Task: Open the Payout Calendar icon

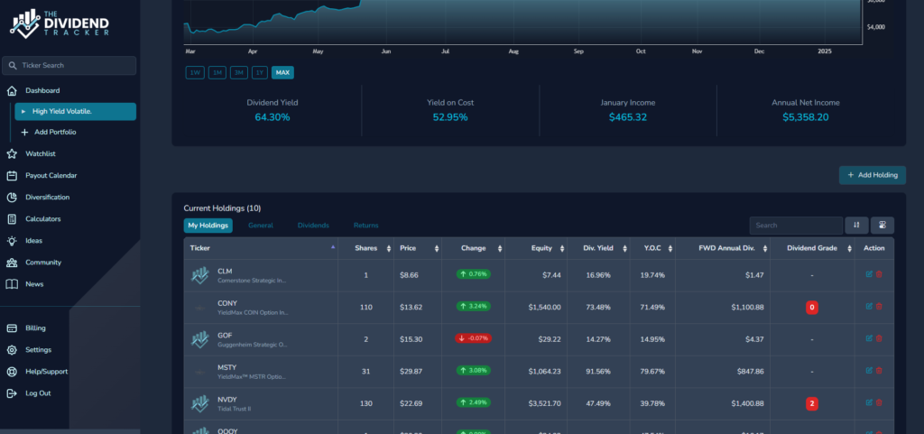Action: [x=12, y=175]
